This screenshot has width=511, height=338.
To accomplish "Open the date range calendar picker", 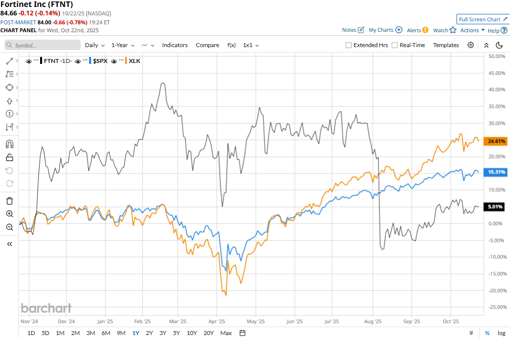I will pyautogui.click(x=243, y=333).
